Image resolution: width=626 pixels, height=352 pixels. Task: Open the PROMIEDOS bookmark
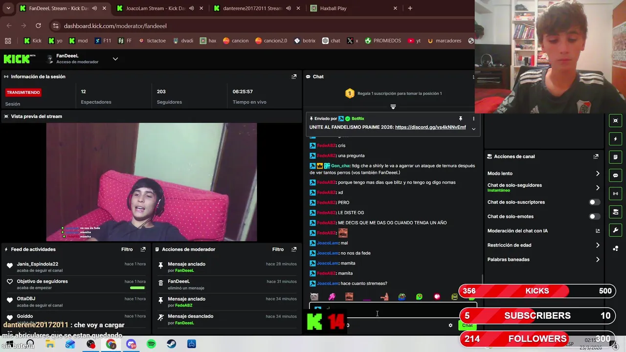pyautogui.click(x=382, y=41)
